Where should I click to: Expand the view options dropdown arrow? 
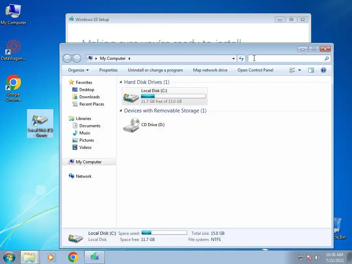click(299, 70)
